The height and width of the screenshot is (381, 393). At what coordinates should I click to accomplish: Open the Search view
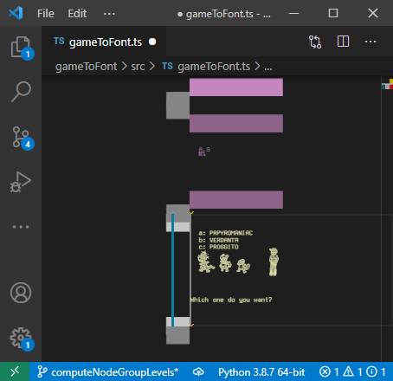click(21, 92)
